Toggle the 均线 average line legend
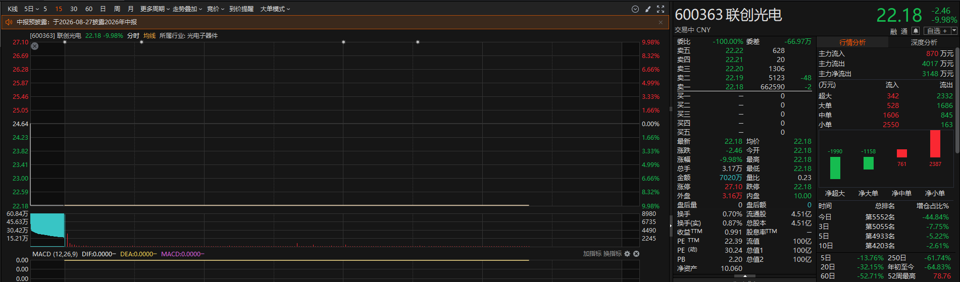The width and height of the screenshot is (960, 282). (149, 36)
